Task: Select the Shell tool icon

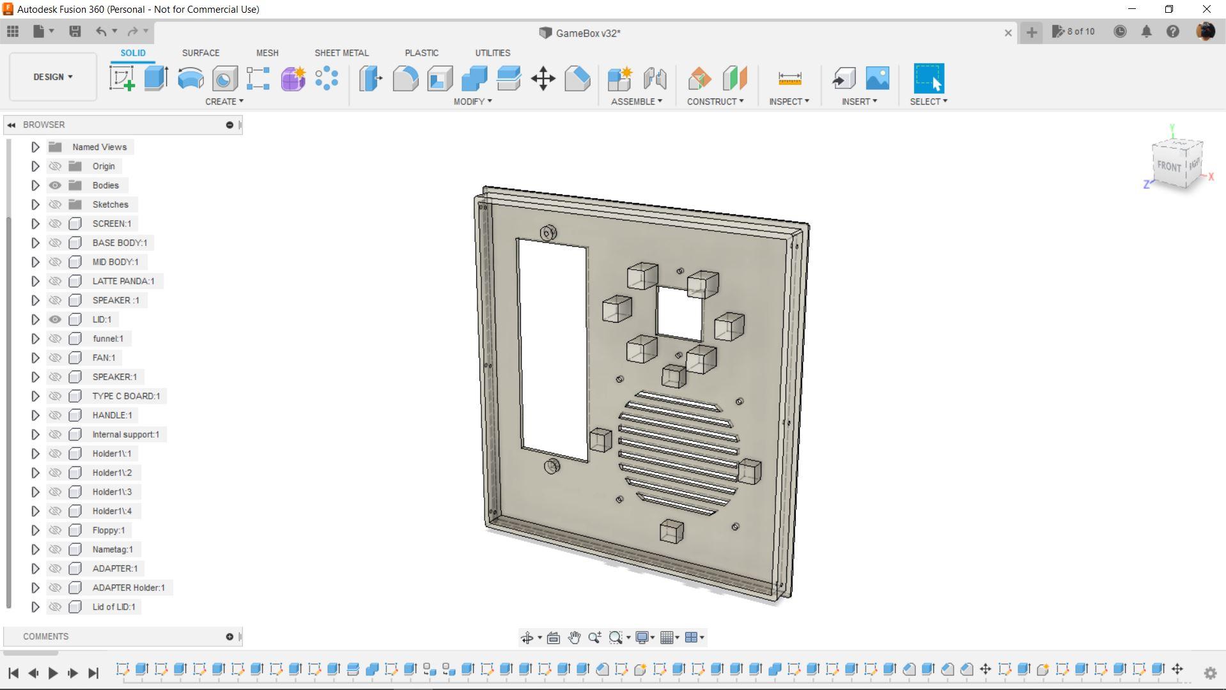Action: pyautogui.click(x=440, y=79)
